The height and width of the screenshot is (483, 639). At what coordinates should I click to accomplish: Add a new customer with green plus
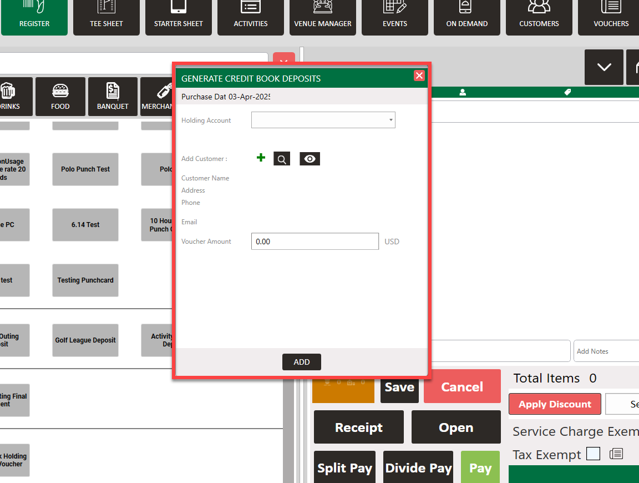coord(261,158)
